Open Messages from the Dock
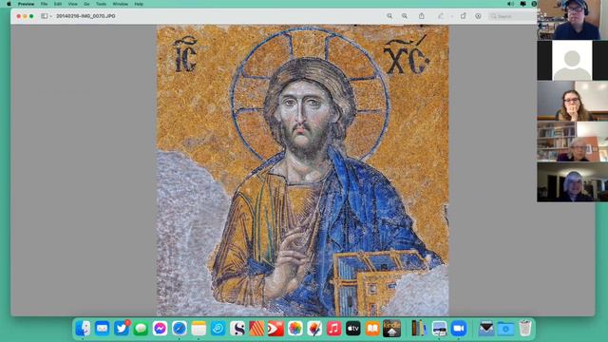The height and width of the screenshot is (342, 608). click(x=141, y=329)
